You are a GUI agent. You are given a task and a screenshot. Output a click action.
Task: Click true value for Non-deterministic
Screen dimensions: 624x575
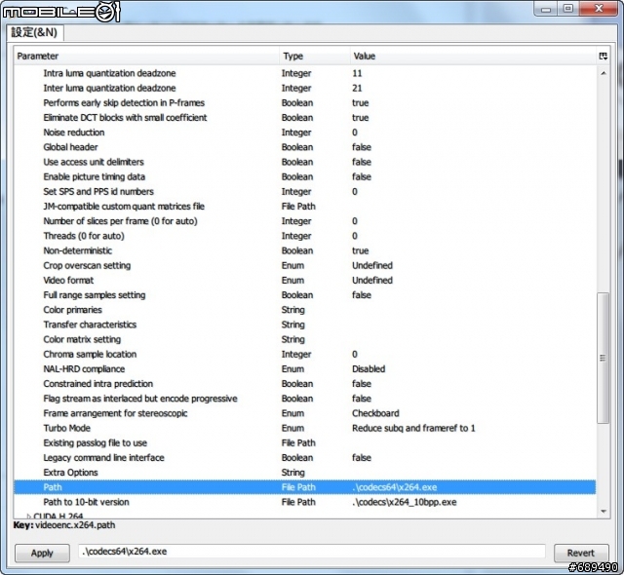[x=360, y=250]
